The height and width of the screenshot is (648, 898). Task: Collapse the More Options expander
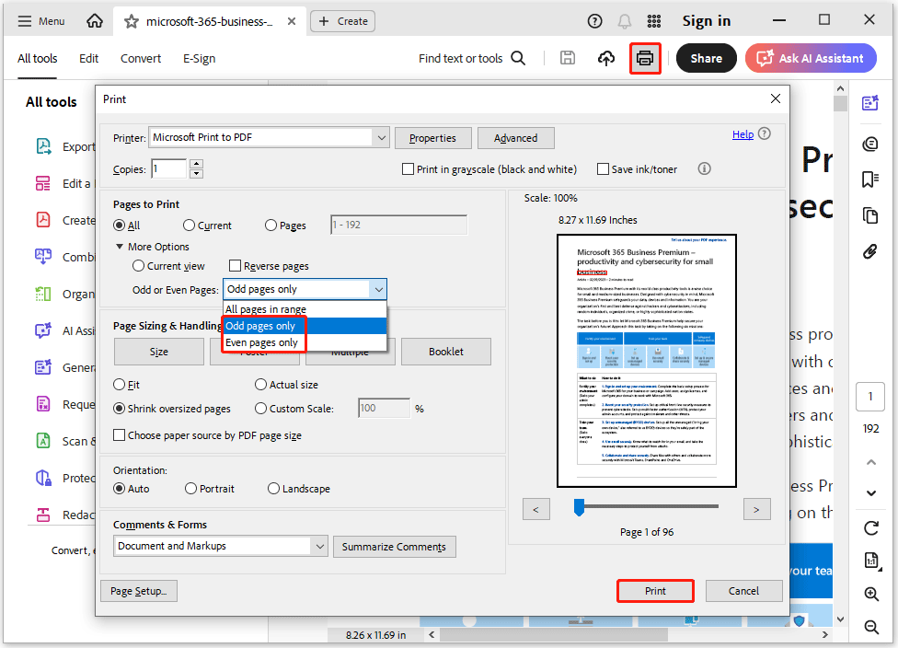(x=120, y=247)
